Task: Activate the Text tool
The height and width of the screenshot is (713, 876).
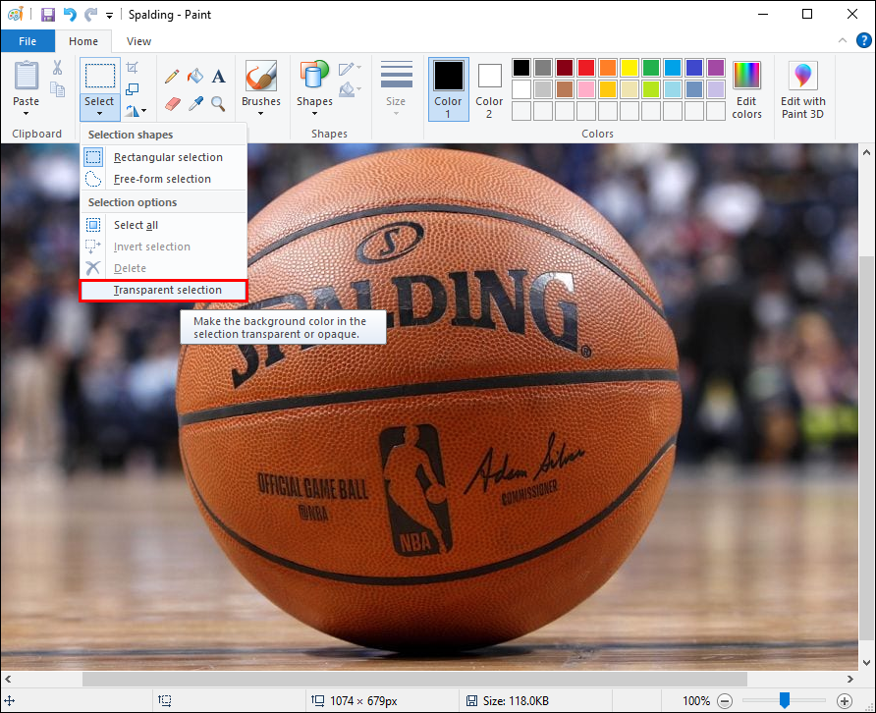Action: pyautogui.click(x=218, y=76)
